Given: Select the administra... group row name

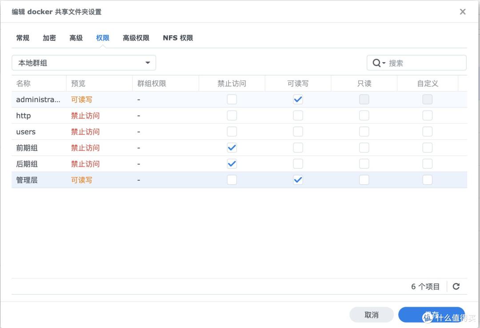Looking at the screenshot, I should point(38,100).
